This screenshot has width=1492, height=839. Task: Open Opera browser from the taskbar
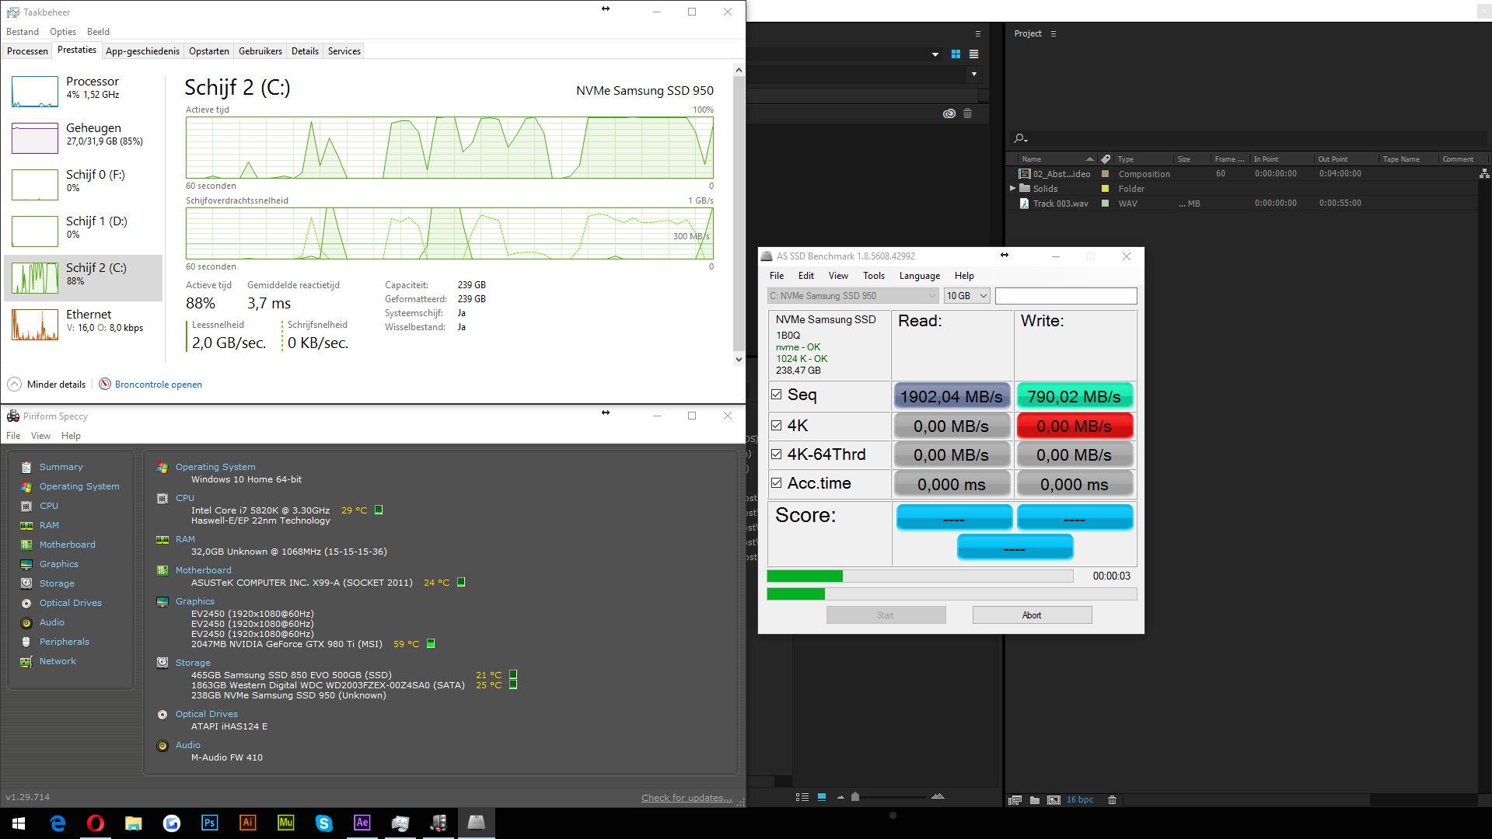pos(95,823)
